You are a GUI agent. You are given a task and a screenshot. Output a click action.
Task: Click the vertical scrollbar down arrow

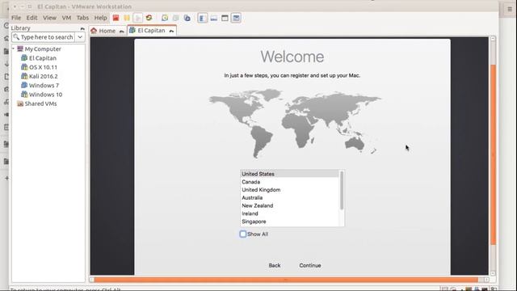pos(494,273)
